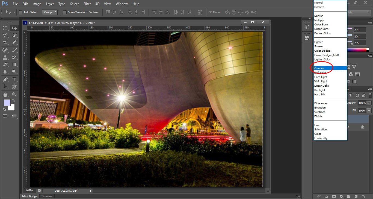Click the 142% zoom level field
Screen dimensions: 373x199
pyautogui.click(x=29, y=191)
